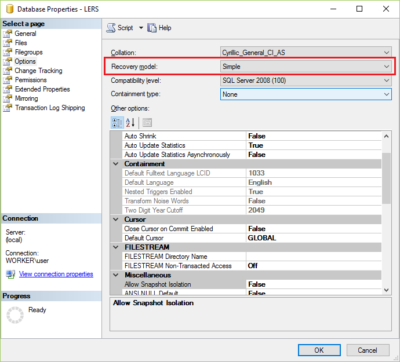Open the Mirroring page
Viewport: 400px width, 362px height.
coord(26,98)
